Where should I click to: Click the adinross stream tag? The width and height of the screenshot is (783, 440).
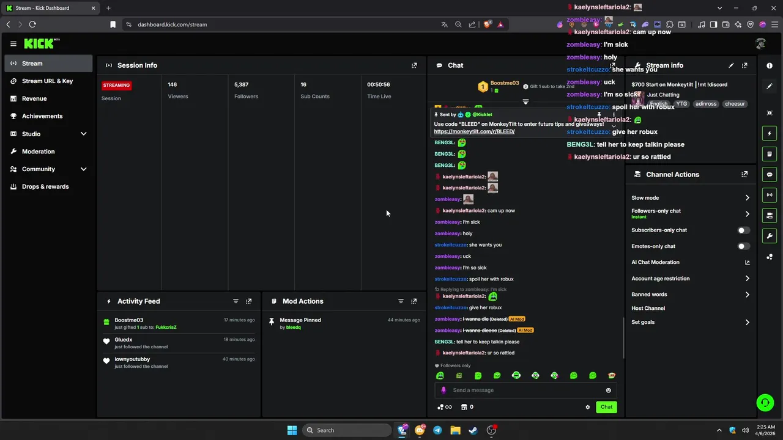pyautogui.click(x=706, y=104)
